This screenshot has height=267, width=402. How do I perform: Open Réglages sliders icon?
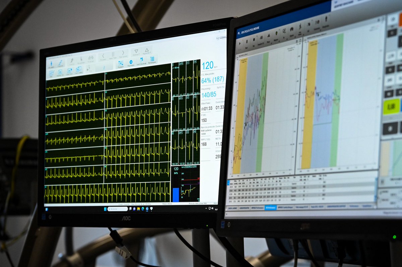(x=121, y=64)
